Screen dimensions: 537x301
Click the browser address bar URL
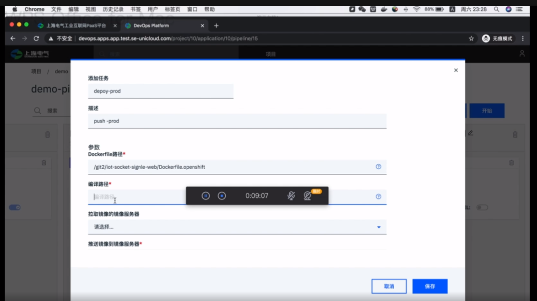168,38
